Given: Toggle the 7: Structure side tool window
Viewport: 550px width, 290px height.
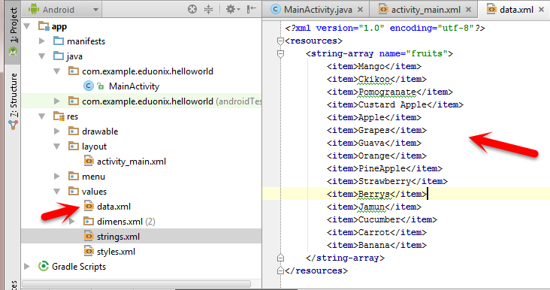Looking at the screenshot, I should [x=13, y=101].
